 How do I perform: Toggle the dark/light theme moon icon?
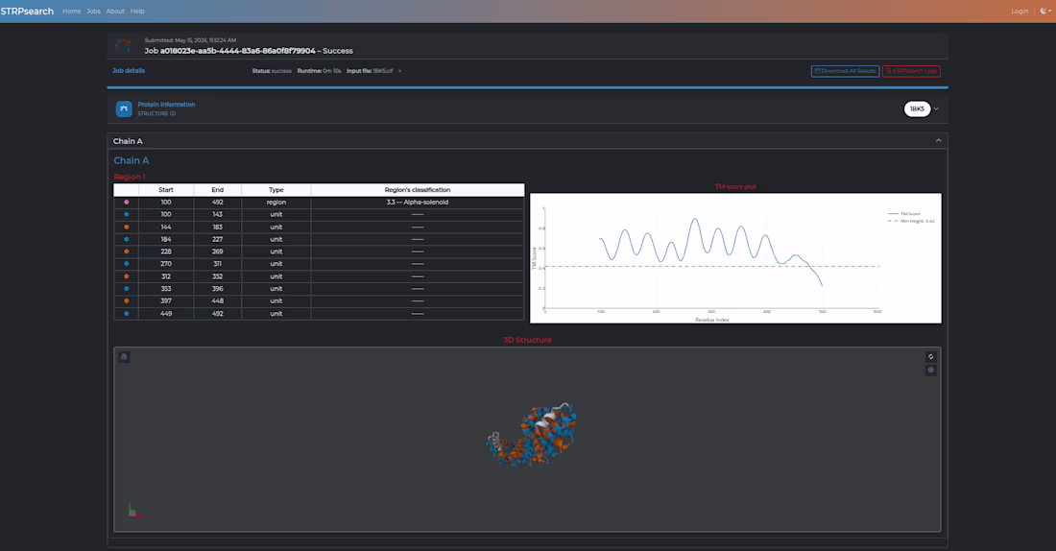(x=1045, y=11)
